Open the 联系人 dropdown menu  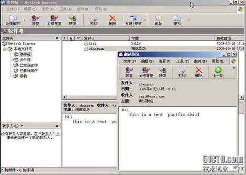[22, 126]
